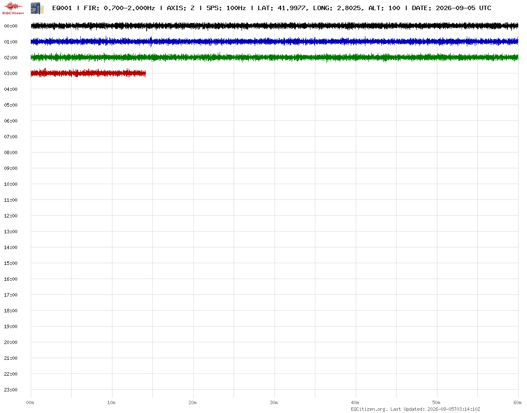This screenshot has height=413, width=527.
Task: Click the 30m time axis label
Action: pyautogui.click(x=274, y=402)
